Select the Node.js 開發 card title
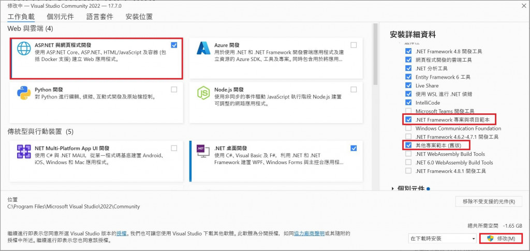The width and height of the screenshot is (530, 251). pyautogui.click(x=229, y=90)
